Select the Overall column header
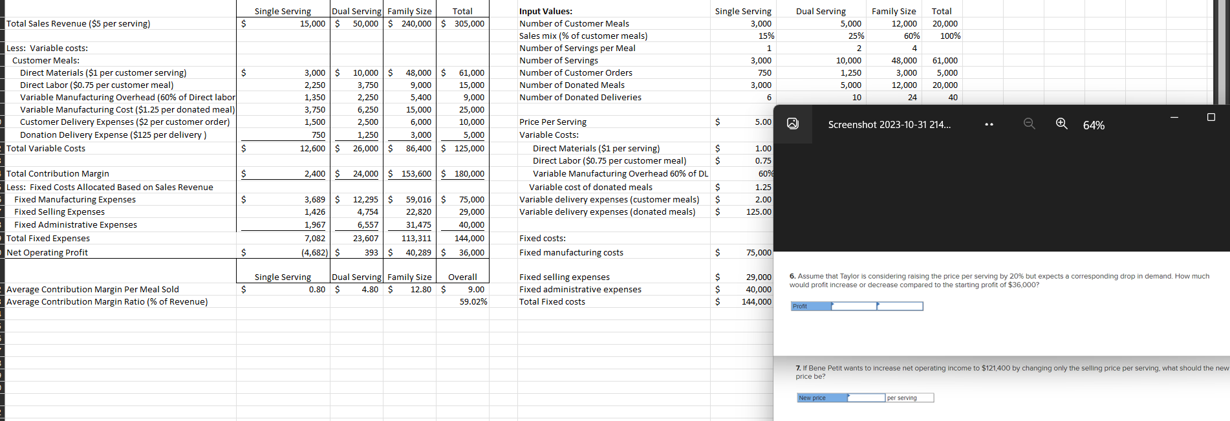The height and width of the screenshot is (421, 1230). pos(462,277)
